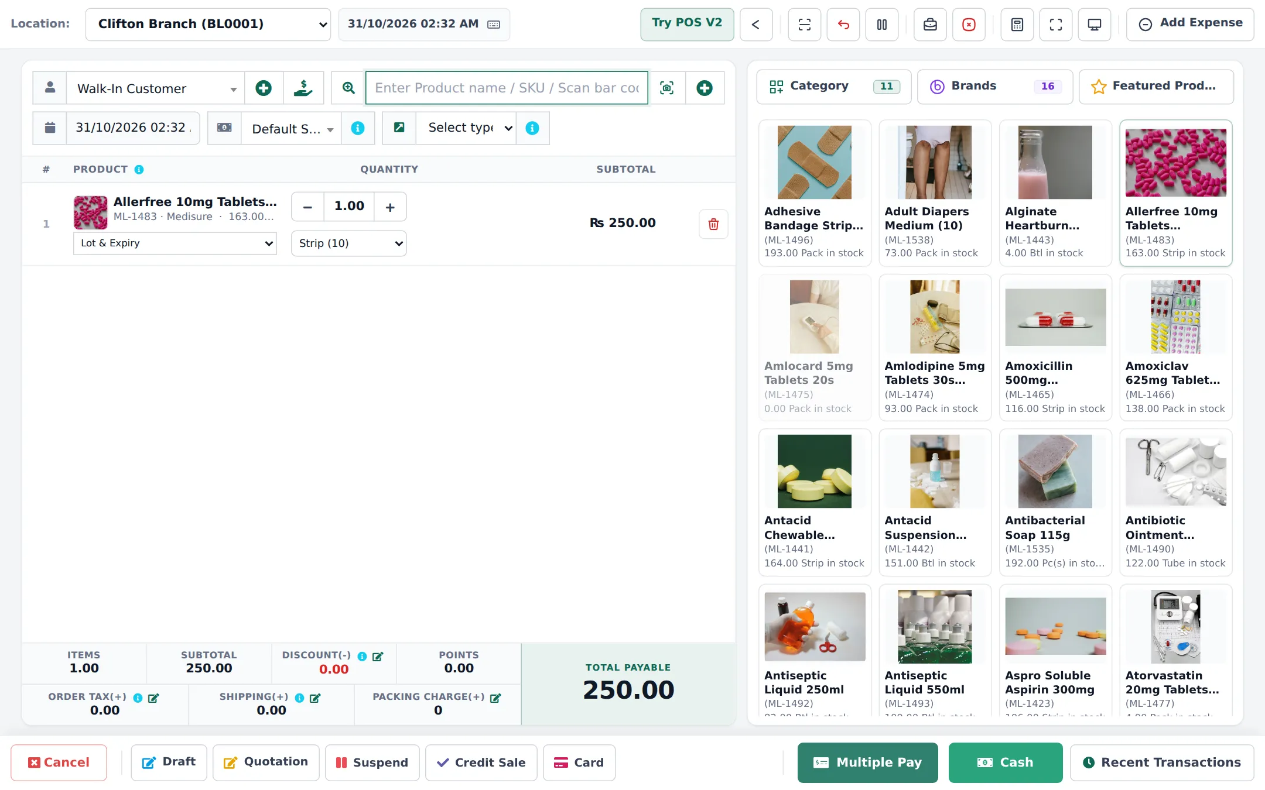
Task: Select the Amoxicillin 500mg product card
Action: tap(1055, 348)
